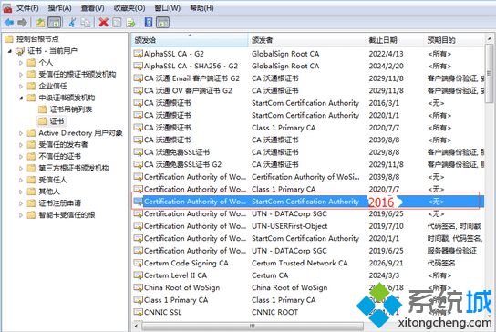Click the Up one level folder icon
This screenshot has width=496, height=332.
click(40, 23)
